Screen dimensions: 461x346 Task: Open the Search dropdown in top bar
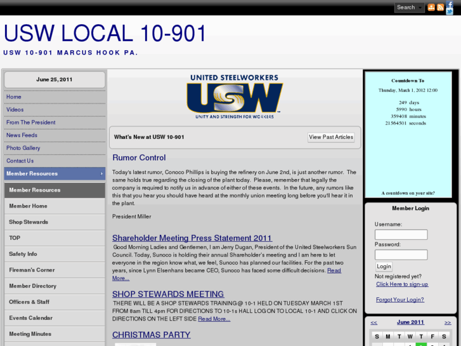click(x=409, y=8)
